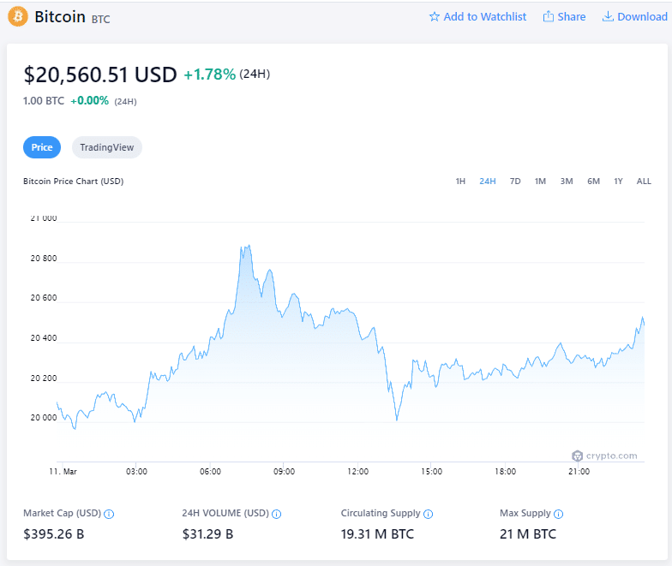Viewport: 672px width, 566px height.
Task: Click the 20 400 y-axis label
Action: [x=43, y=337]
